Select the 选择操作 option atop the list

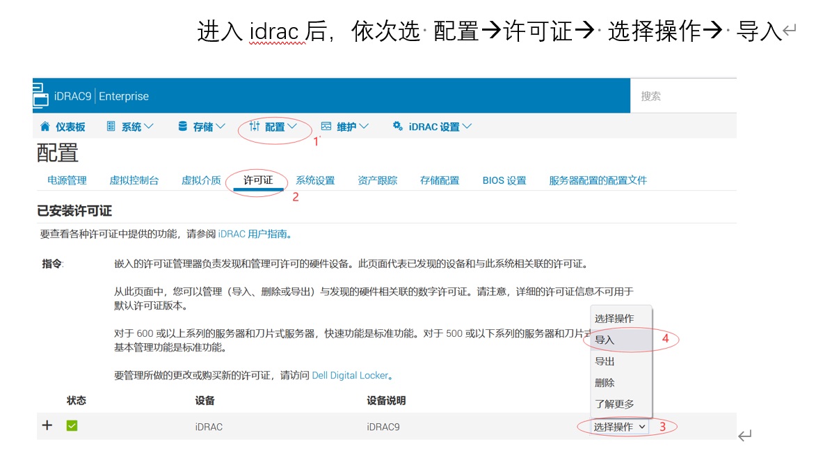621,318
